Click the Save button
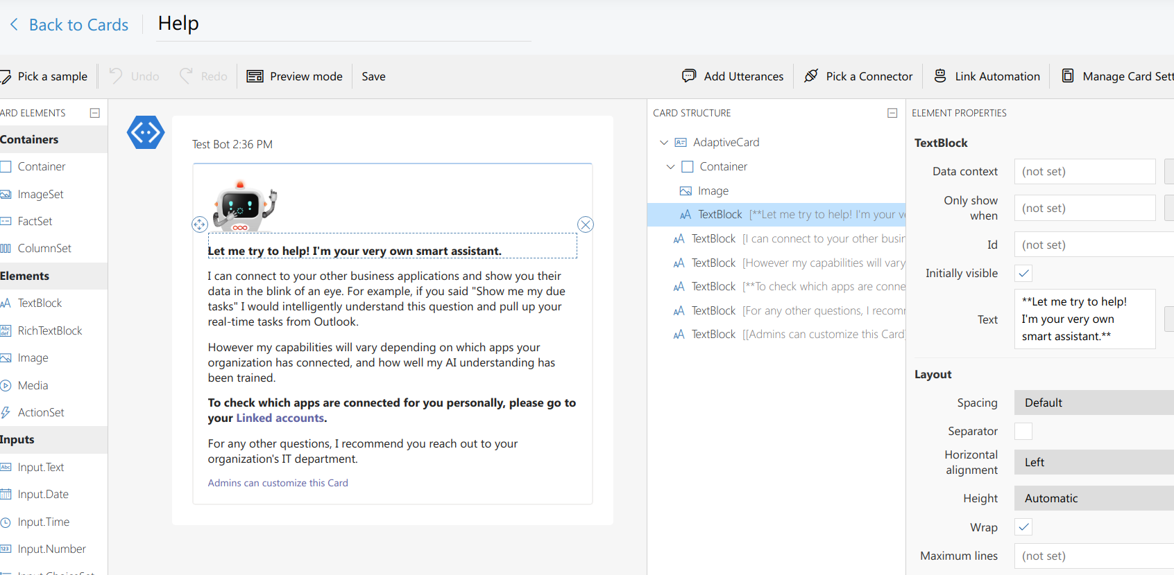 373,76
